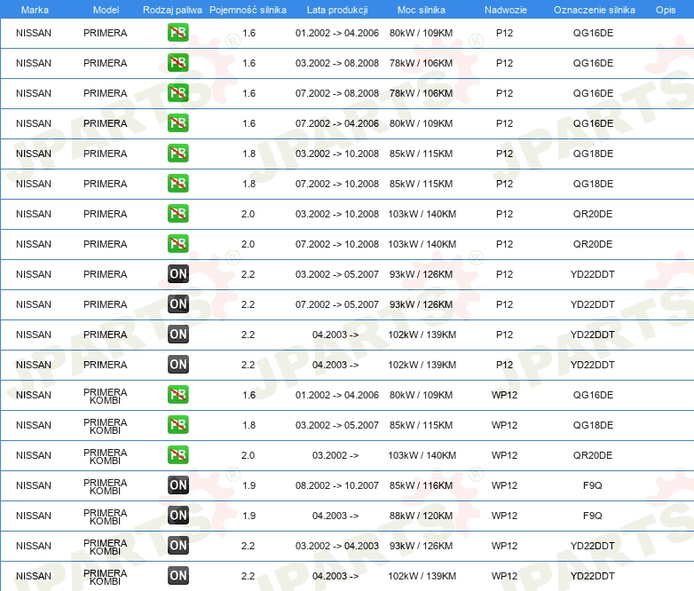Select the '03.2002 -> 04.2003' date cell
Screen dimensions: 694x591
pyautogui.click(x=337, y=546)
